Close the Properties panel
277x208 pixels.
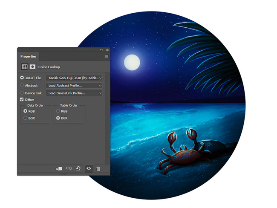click(107, 50)
